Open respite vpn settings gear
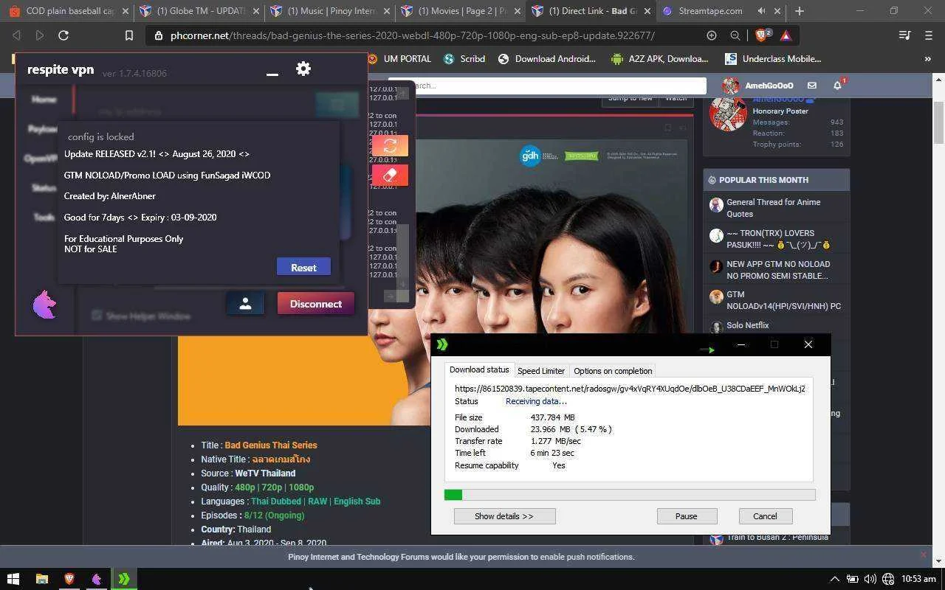Viewport: 945px width, 590px height. 303,69
